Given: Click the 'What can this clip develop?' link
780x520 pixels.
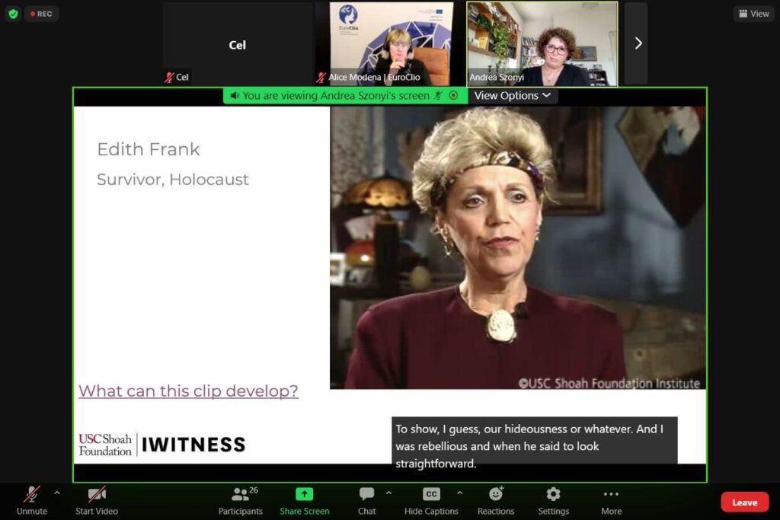Looking at the screenshot, I should tap(188, 391).
